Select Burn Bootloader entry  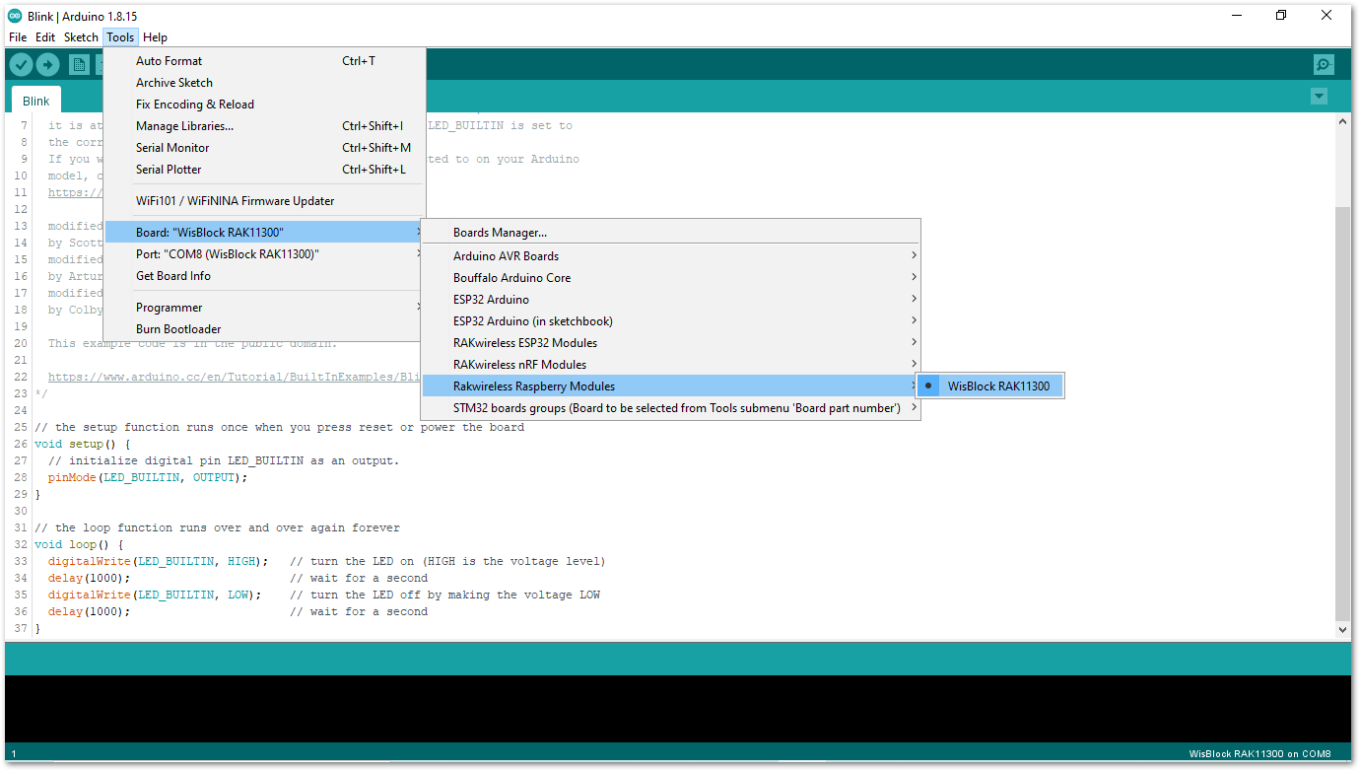(x=264, y=329)
